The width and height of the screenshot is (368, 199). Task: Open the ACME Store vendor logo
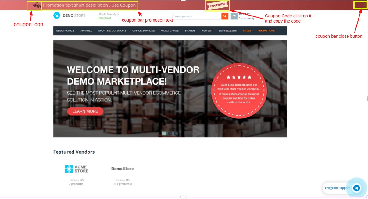tap(77, 169)
